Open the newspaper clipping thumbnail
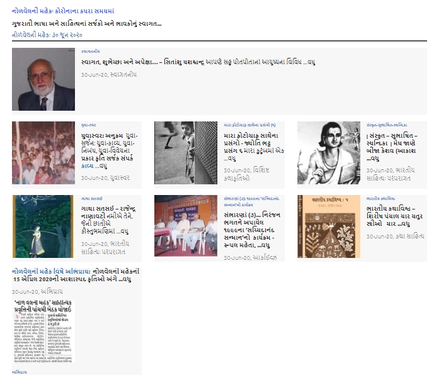The width and height of the screenshot is (434, 385). coord(43,332)
